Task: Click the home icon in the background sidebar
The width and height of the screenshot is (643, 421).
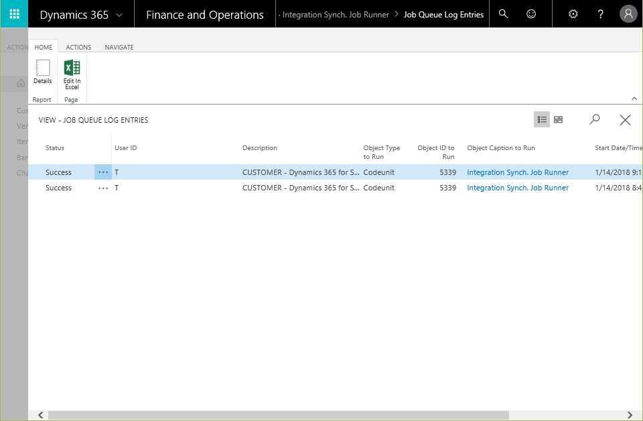Action: tap(21, 84)
